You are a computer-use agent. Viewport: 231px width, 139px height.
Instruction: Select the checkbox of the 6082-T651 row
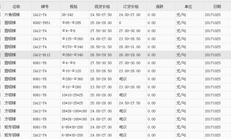(x=1, y=23)
